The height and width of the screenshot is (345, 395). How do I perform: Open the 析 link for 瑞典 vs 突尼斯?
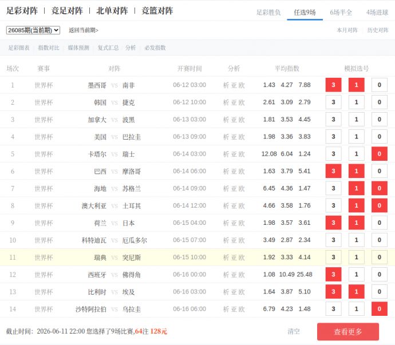coord(226,257)
